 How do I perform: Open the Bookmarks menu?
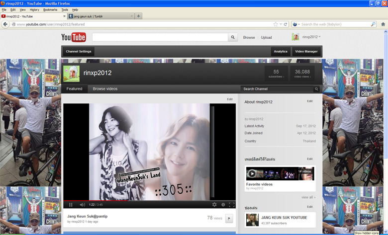point(50,10)
